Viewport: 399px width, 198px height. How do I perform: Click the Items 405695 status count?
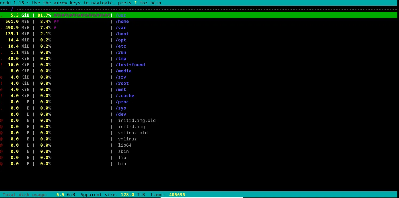(x=168, y=195)
